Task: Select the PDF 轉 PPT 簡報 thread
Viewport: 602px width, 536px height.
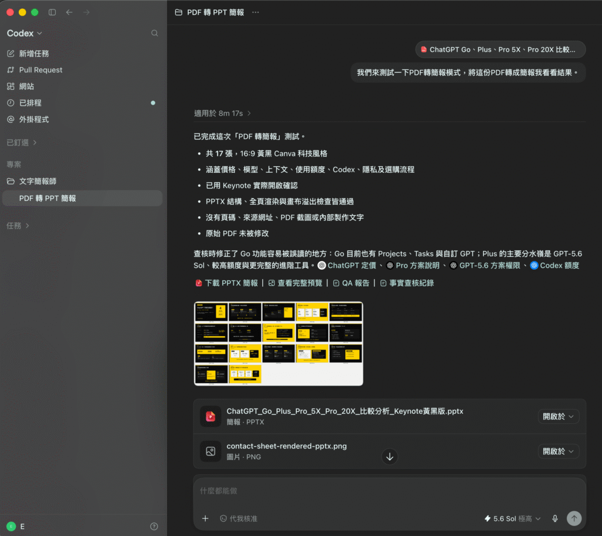Action: coord(82,198)
